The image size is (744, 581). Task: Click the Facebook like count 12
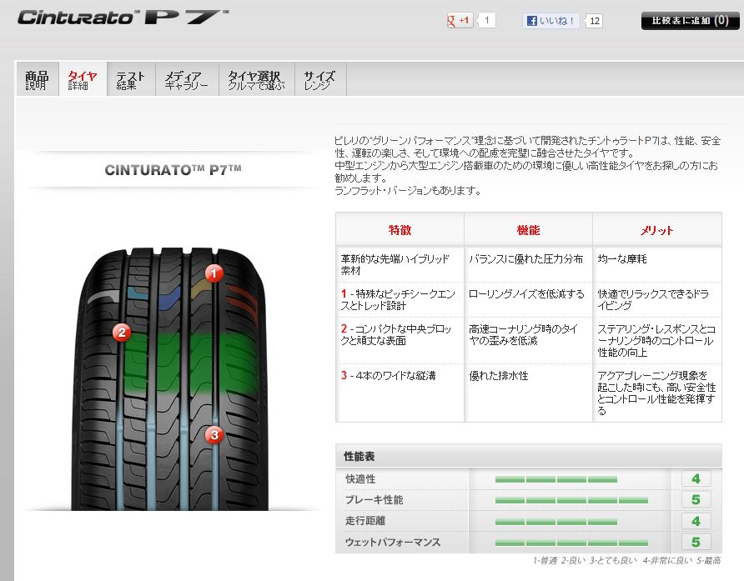pyautogui.click(x=594, y=21)
